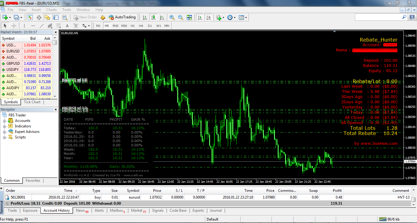Viewport: 417px width, 223px height.
Task: Select the Fibonacci Retracement tool
Action: pos(58,26)
